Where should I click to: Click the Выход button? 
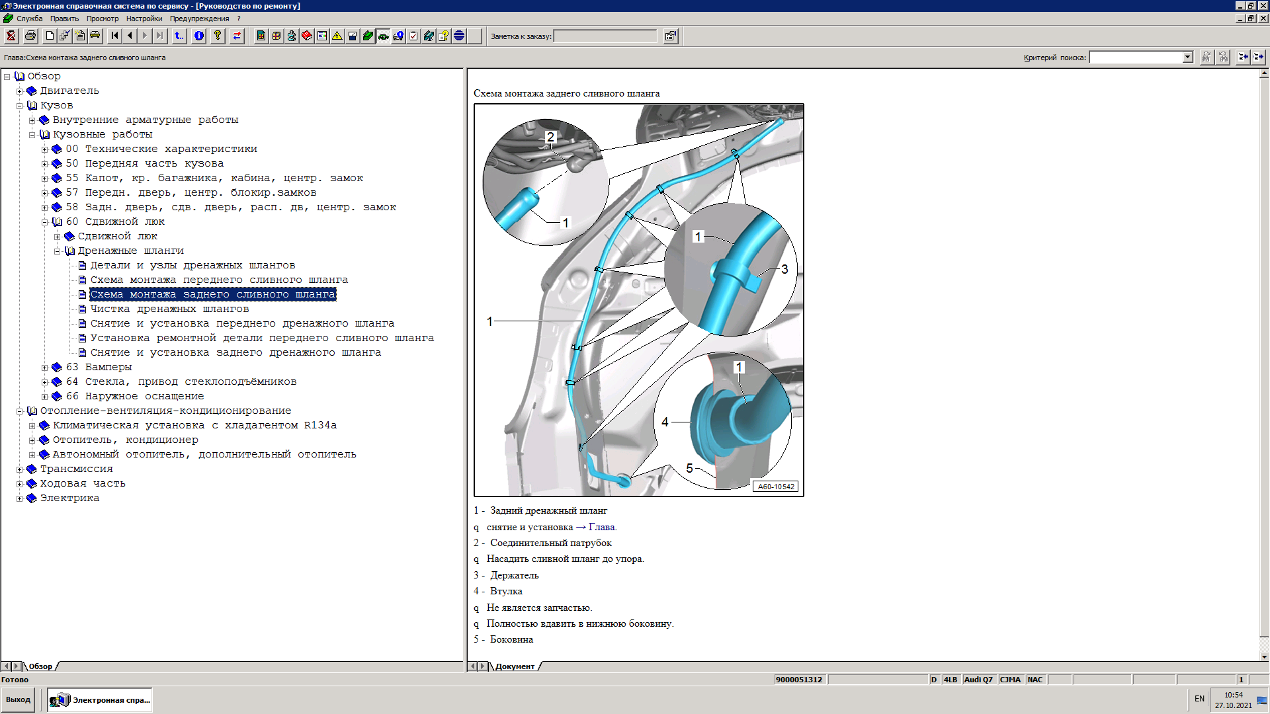[19, 699]
